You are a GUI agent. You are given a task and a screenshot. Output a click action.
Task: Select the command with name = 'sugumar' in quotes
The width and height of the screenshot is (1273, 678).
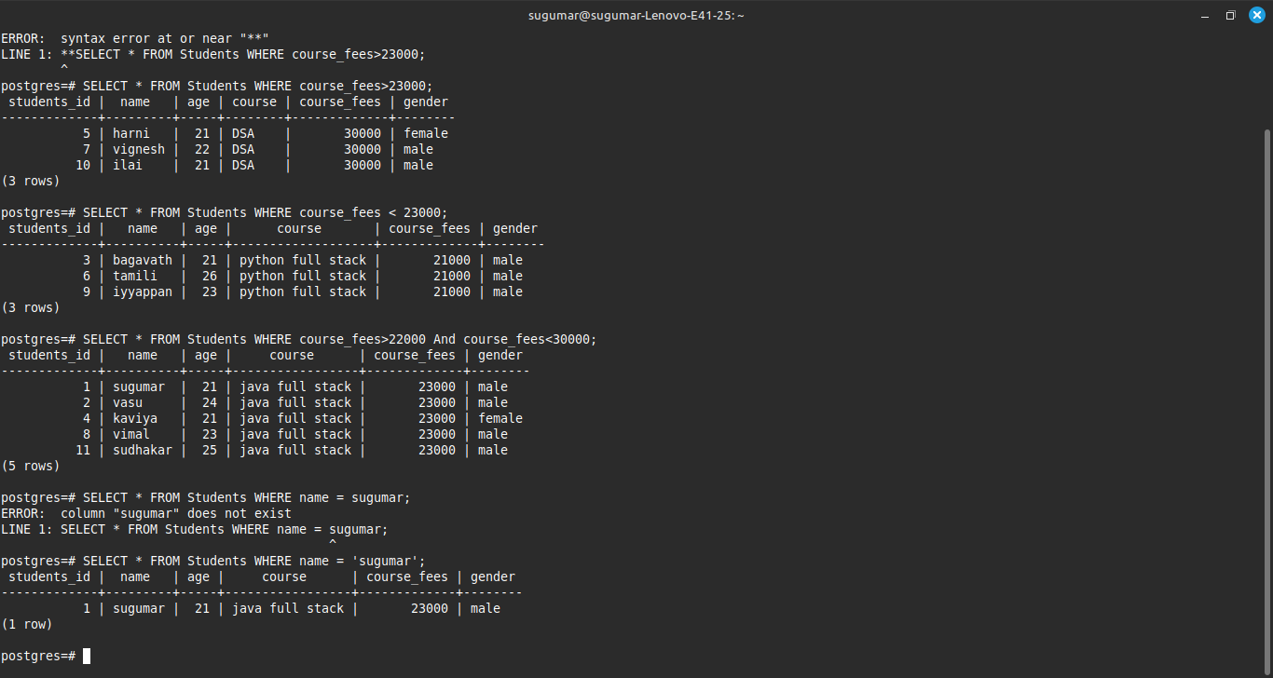pyautogui.click(x=254, y=561)
